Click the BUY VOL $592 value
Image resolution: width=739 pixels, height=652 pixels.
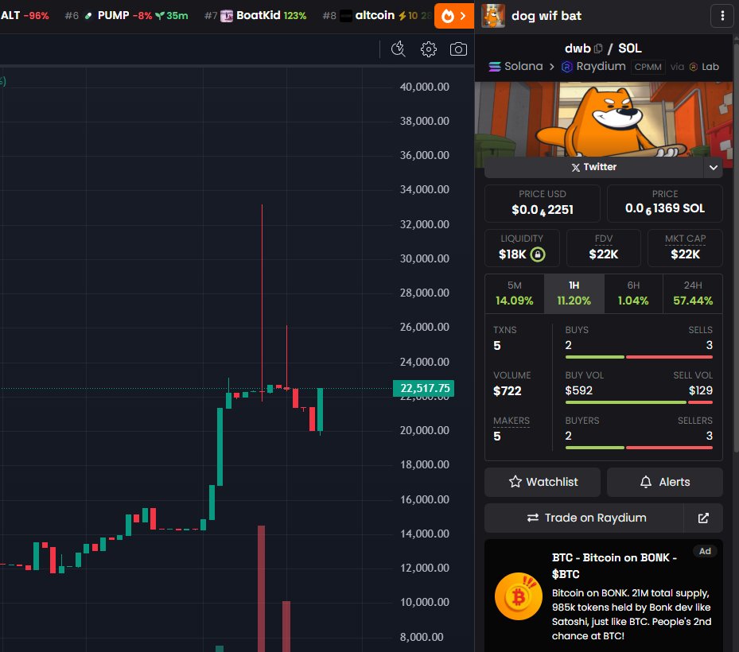click(579, 390)
